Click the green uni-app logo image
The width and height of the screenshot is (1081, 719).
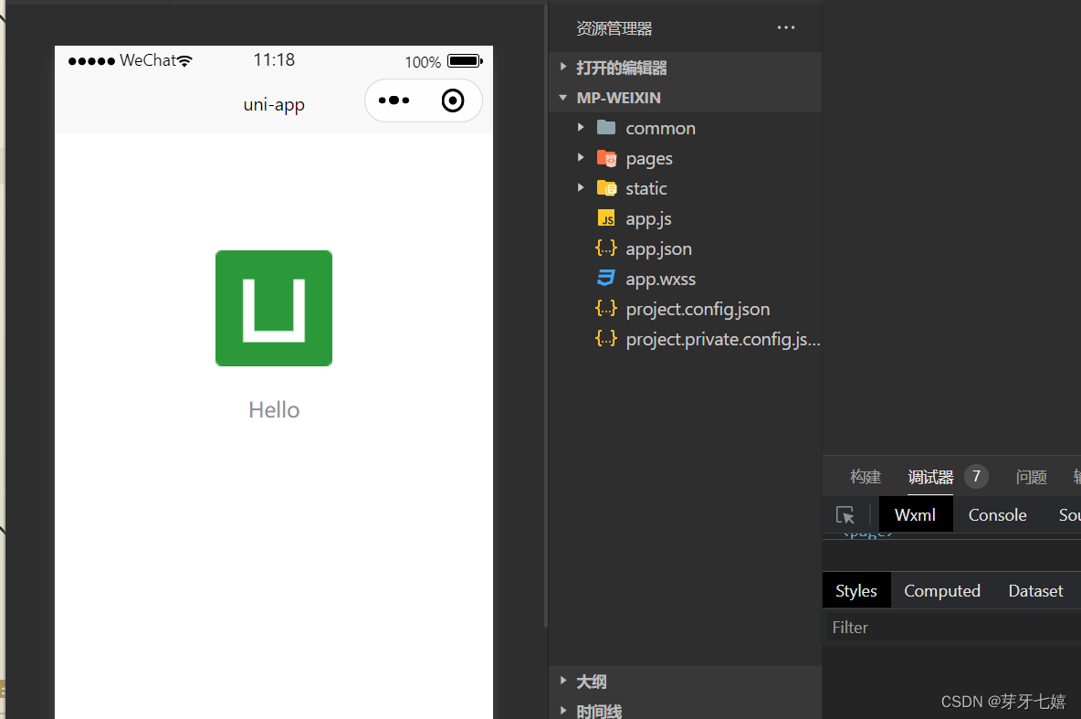coord(274,309)
